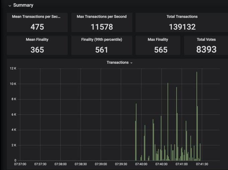The image size is (228, 170).
Task: Open the Total Votes panel header
Action: coord(206,39)
